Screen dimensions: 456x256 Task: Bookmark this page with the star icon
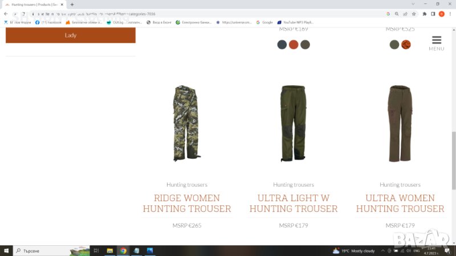pyautogui.click(x=413, y=13)
